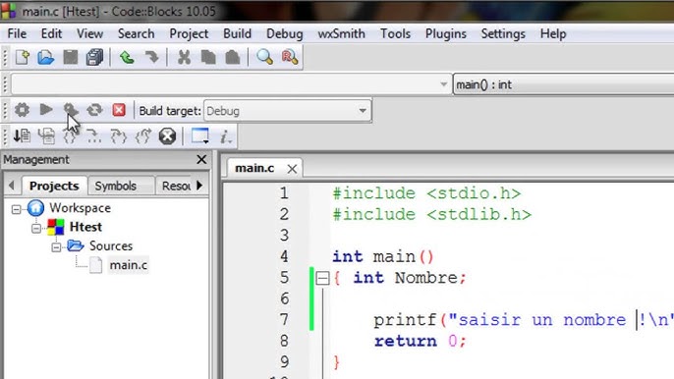Copy the selection icon

click(x=208, y=57)
